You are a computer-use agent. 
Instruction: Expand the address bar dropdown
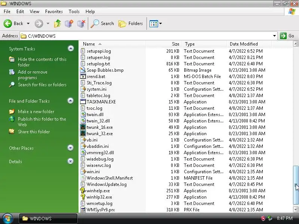pos(274,36)
